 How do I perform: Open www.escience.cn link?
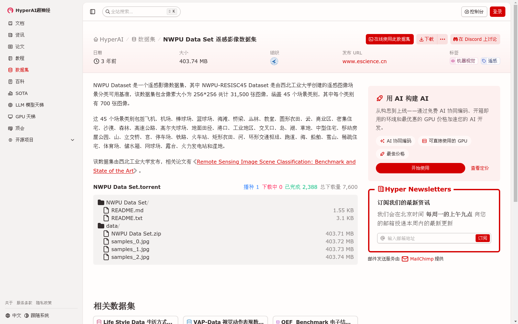365,61
